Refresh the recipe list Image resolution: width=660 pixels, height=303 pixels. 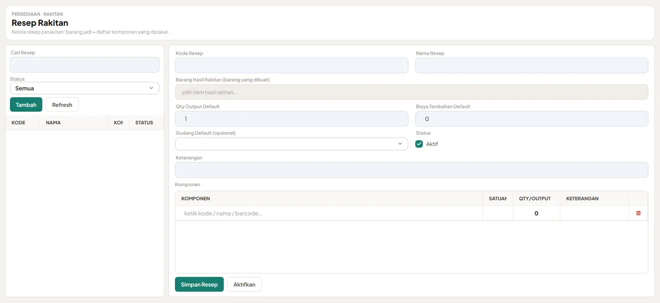pyautogui.click(x=62, y=105)
